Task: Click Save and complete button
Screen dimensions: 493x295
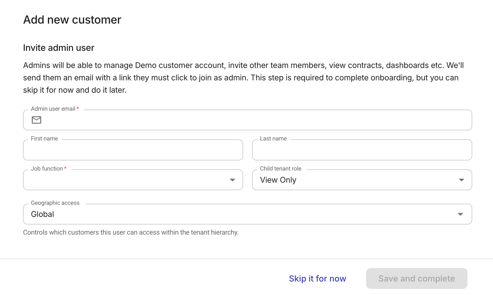Action: point(417,278)
